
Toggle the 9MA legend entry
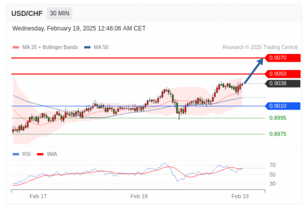48,154
